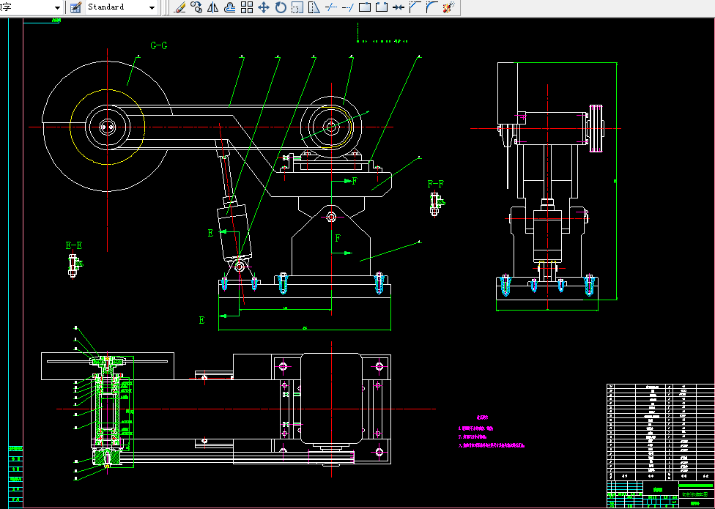
Task: Activate the Join tool
Action: coord(399,7)
